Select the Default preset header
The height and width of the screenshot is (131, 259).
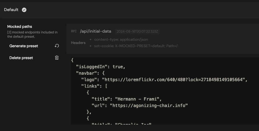pos(129,10)
